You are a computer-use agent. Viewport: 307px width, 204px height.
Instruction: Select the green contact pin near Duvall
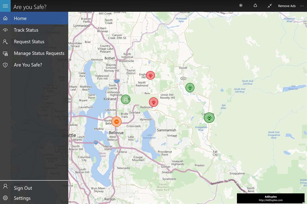coord(190,88)
